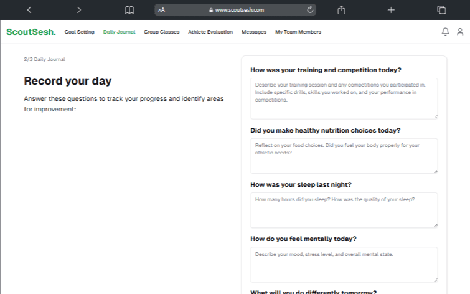Image resolution: width=470 pixels, height=294 pixels.
Task: Go back using Safari's back arrow
Action: (x=29, y=10)
